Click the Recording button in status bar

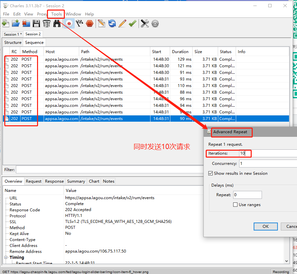click(x=281, y=272)
